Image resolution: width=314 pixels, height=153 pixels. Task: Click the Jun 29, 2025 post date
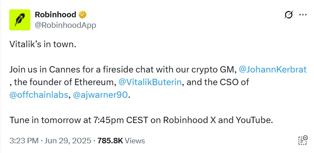[x=68, y=141]
